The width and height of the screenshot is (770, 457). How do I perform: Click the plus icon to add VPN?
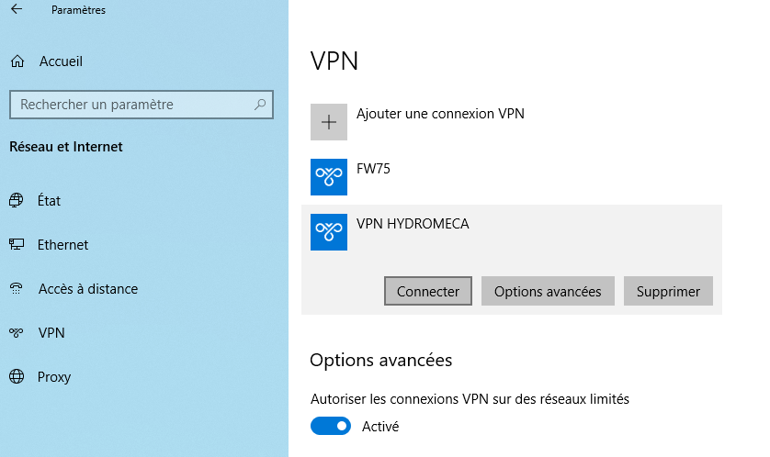[x=329, y=122]
